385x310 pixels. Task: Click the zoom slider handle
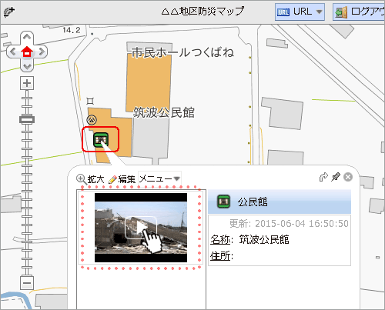27,119
